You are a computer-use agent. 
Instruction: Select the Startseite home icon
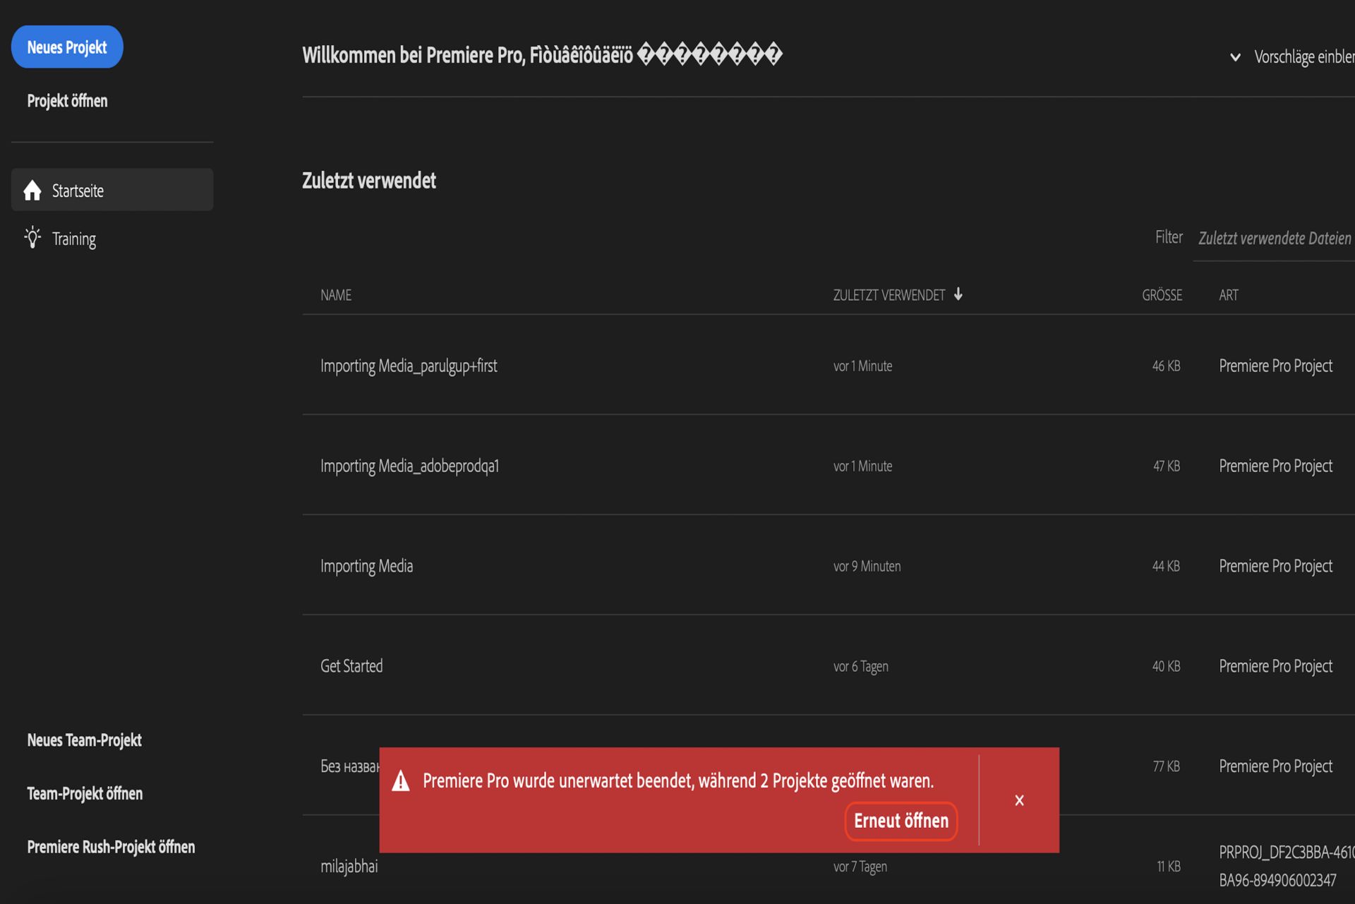[x=32, y=190]
